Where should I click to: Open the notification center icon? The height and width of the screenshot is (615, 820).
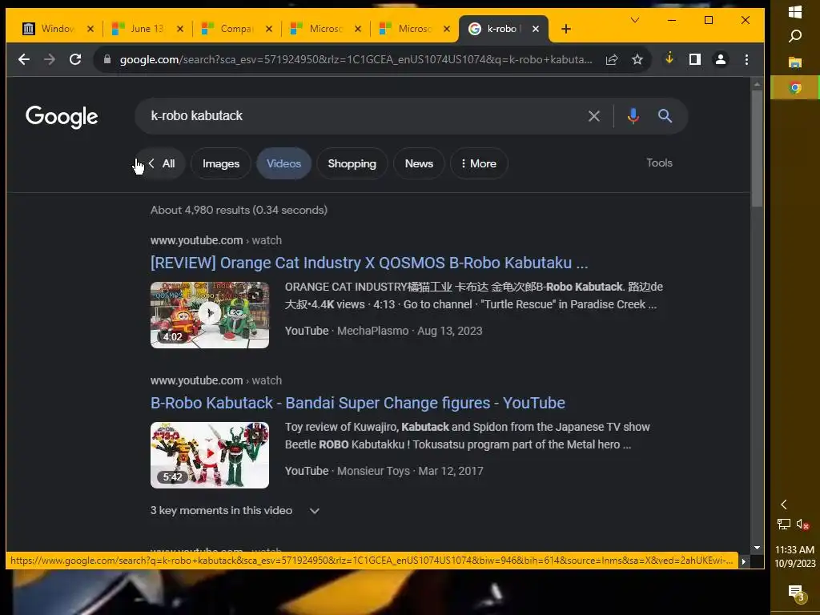795,592
